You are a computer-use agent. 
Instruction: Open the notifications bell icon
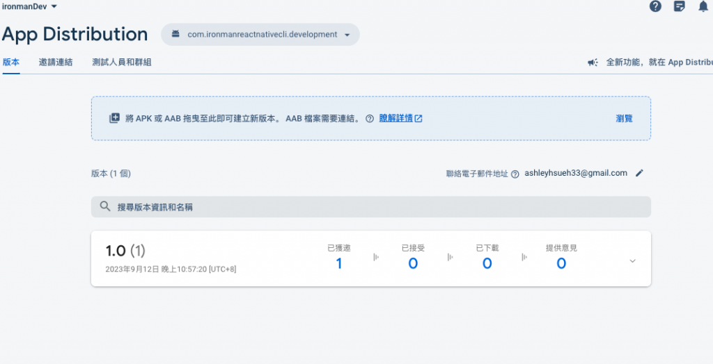pos(703,6)
